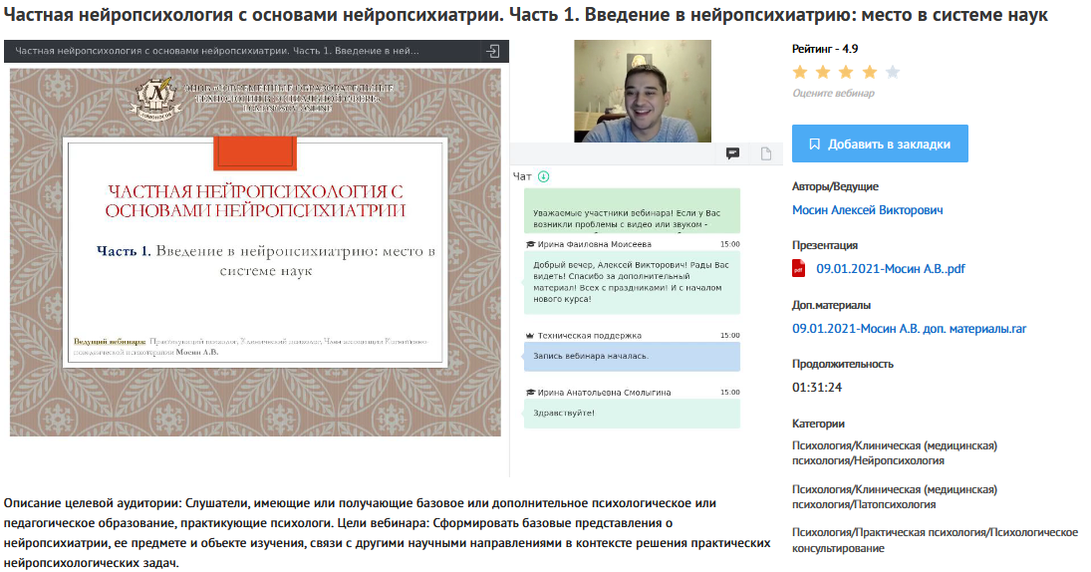Click the exit icon in the player header
The height and width of the screenshot is (572, 1091).
[492, 51]
